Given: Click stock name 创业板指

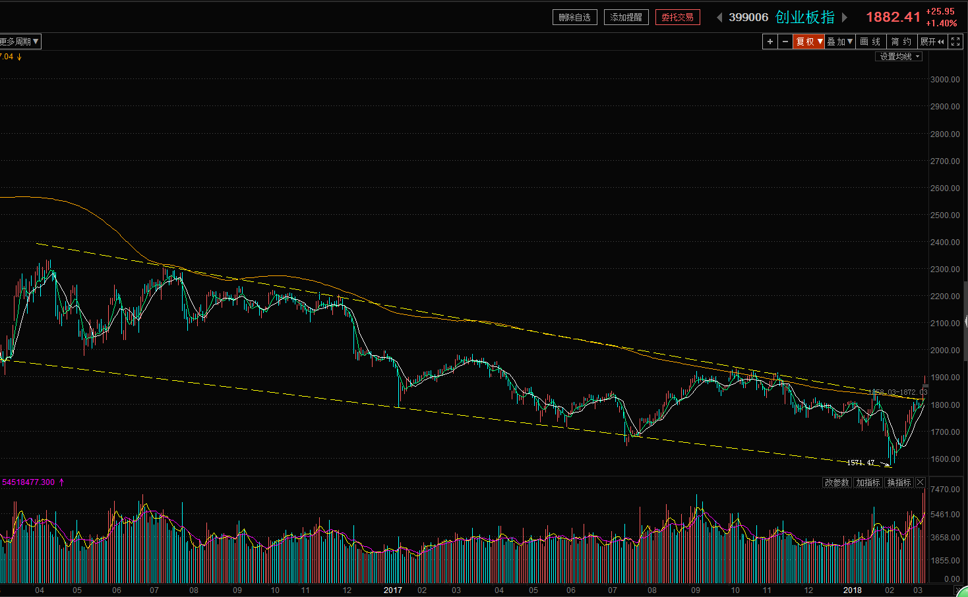Looking at the screenshot, I should pos(805,17).
